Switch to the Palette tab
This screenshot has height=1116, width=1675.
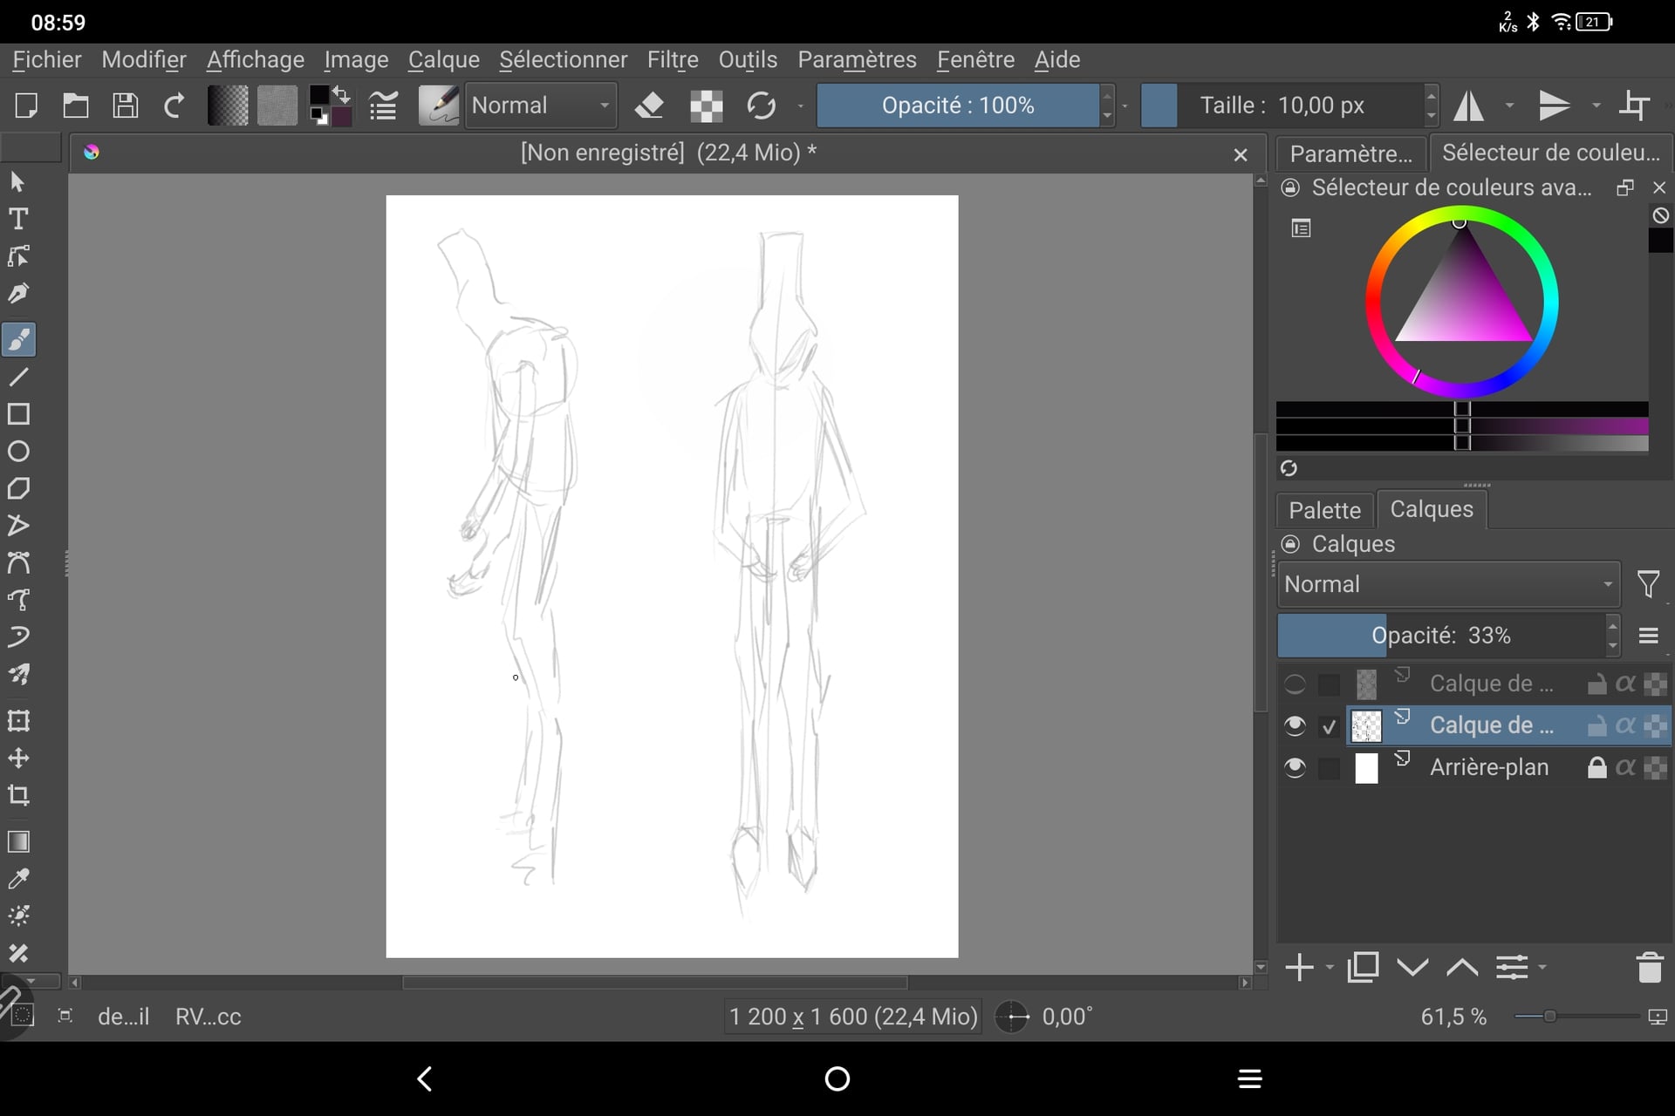[x=1324, y=510]
